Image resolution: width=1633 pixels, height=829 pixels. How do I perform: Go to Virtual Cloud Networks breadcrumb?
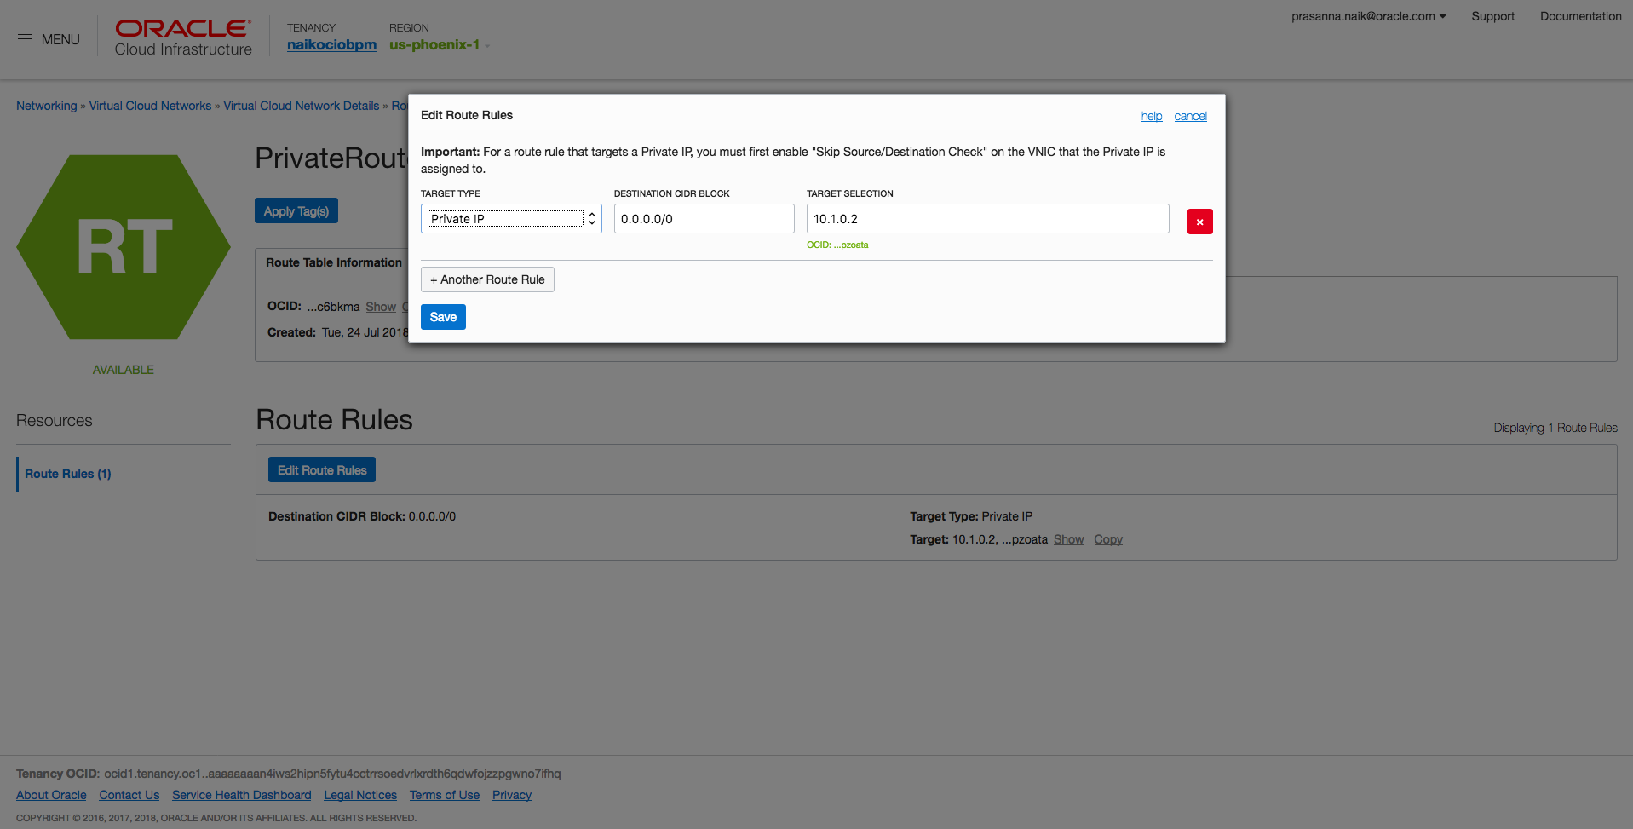tap(150, 106)
